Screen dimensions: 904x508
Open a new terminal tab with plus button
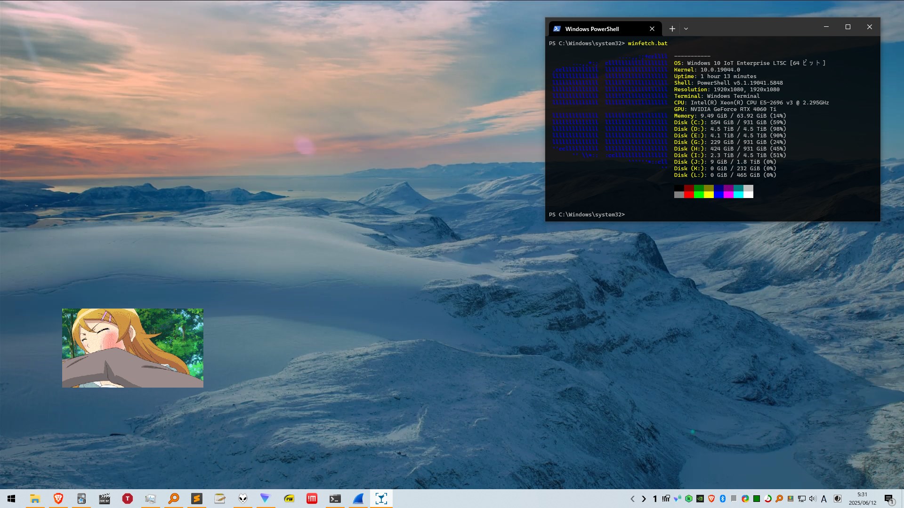click(672, 29)
